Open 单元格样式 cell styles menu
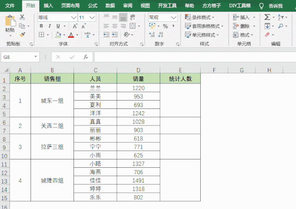This screenshot has width=296, height=209. point(202,35)
